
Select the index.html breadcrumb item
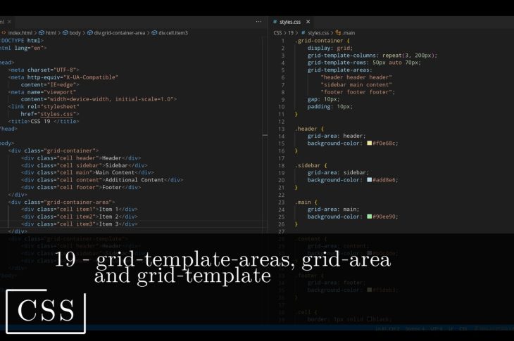coord(20,32)
